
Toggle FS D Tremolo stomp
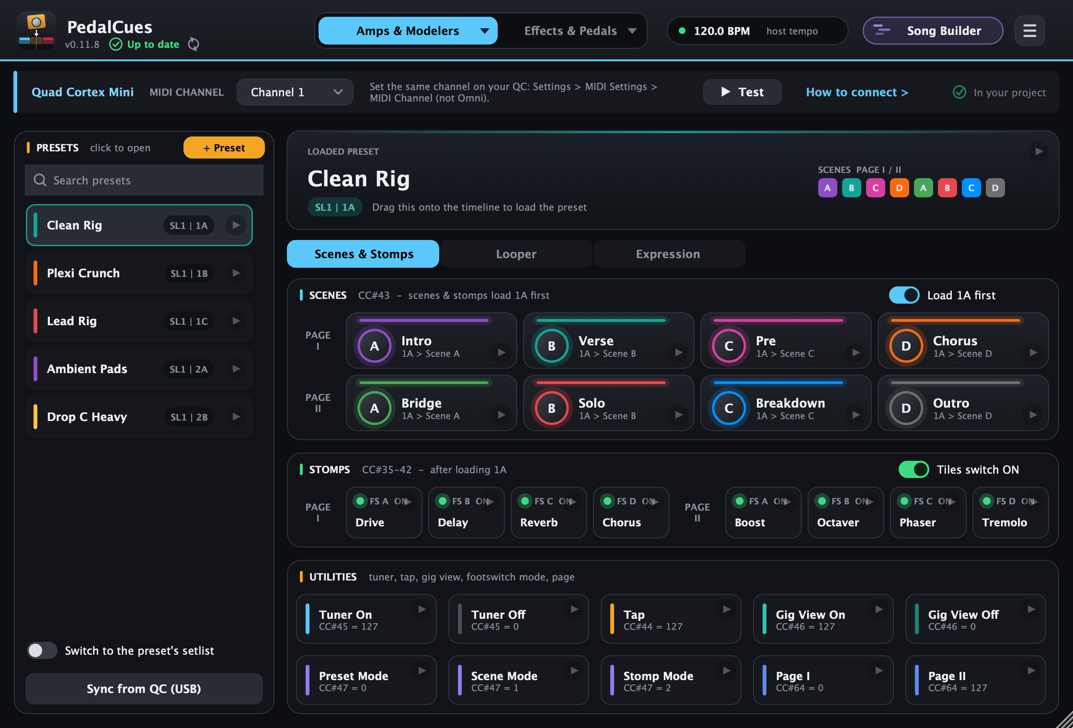(1011, 512)
